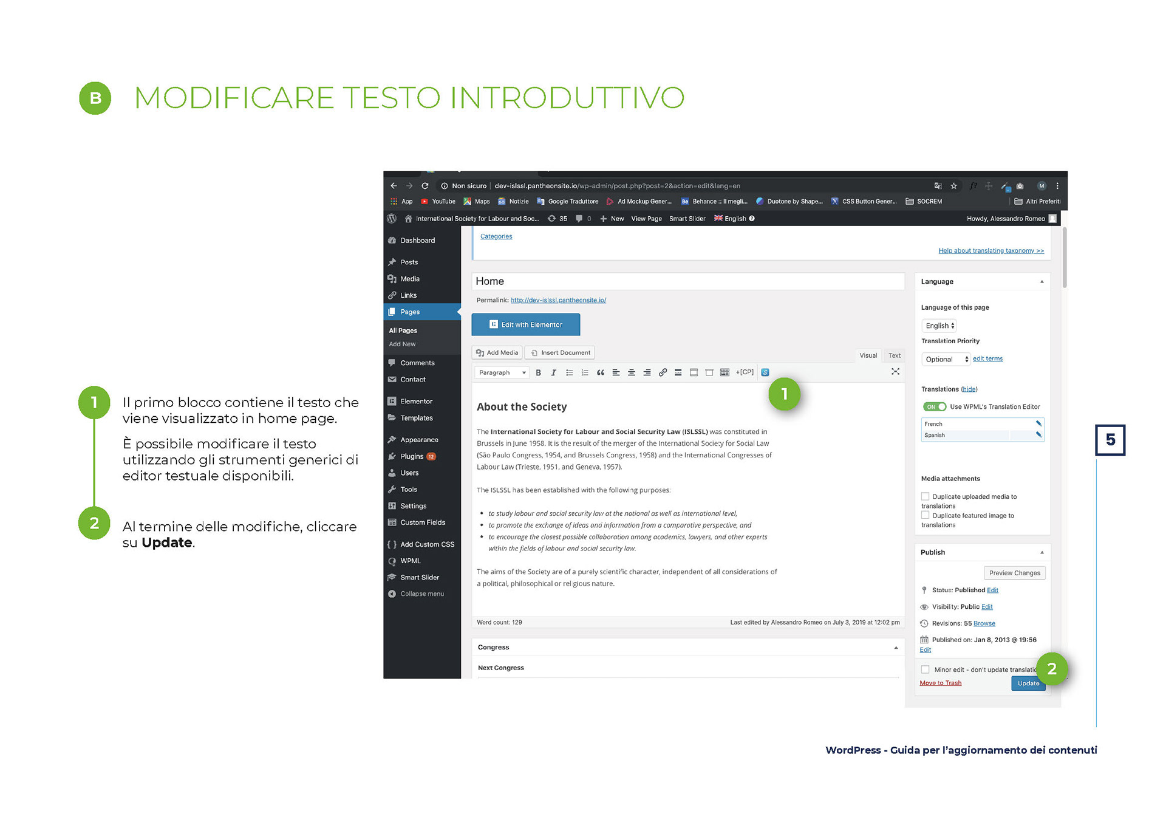Open the Paragraph format dropdown
Viewport: 1166px width, 825px height.
(502, 372)
